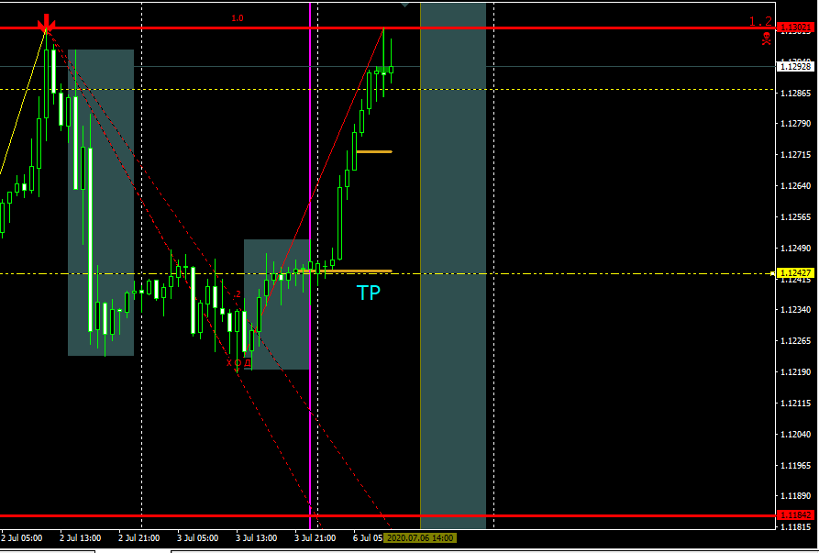This screenshot has height=553, width=819.
Task: Click the 1.12040 price scale value
Action: click(795, 435)
